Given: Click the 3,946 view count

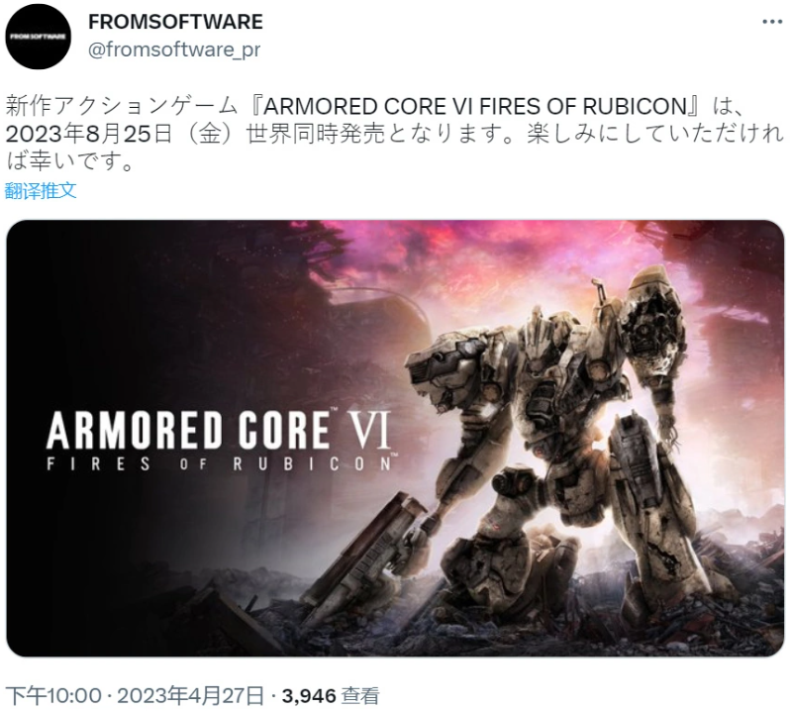Looking at the screenshot, I should pos(309,696).
